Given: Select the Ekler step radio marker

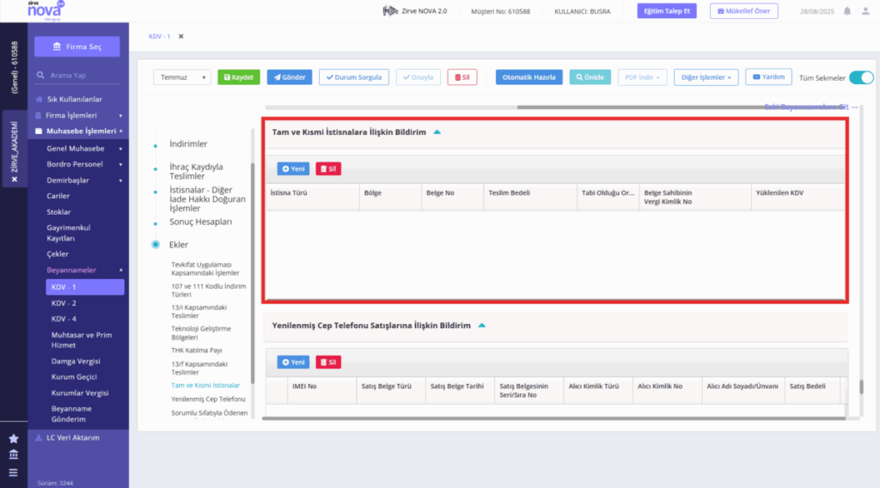Looking at the screenshot, I should [x=156, y=245].
